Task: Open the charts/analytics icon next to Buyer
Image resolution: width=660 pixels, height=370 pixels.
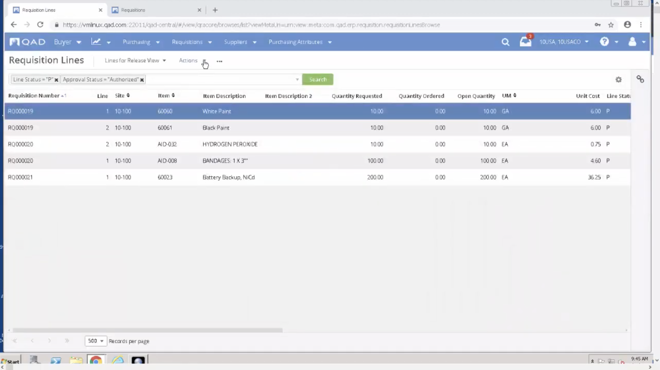Action: [x=96, y=42]
